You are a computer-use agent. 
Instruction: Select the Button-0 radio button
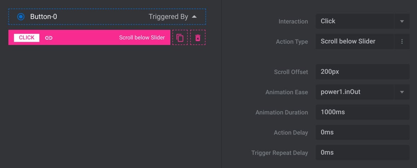pyautogui.click(x=21, y=17)
